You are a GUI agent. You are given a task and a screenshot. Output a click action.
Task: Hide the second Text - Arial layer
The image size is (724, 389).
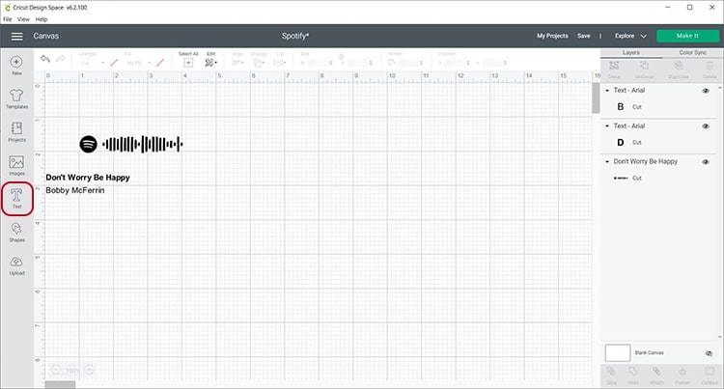(706, 126)
